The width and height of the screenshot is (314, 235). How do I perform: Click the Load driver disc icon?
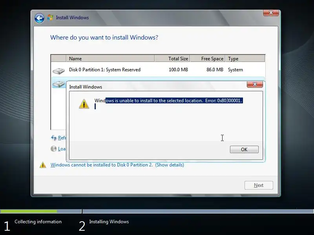[x=53, y=149]
